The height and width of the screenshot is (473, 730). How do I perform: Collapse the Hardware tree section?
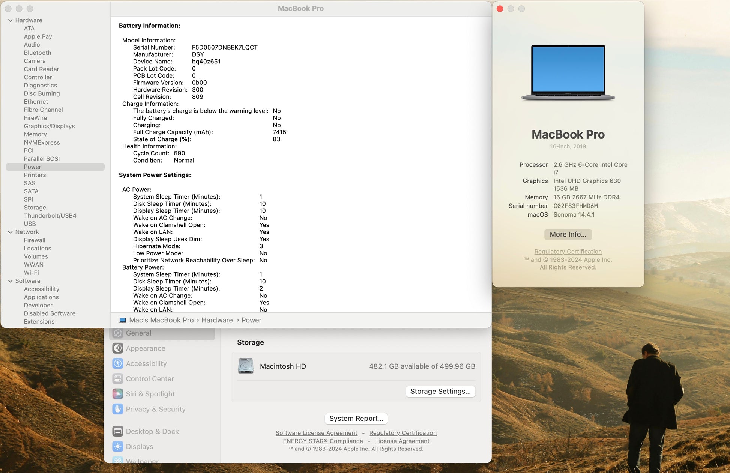10,20
